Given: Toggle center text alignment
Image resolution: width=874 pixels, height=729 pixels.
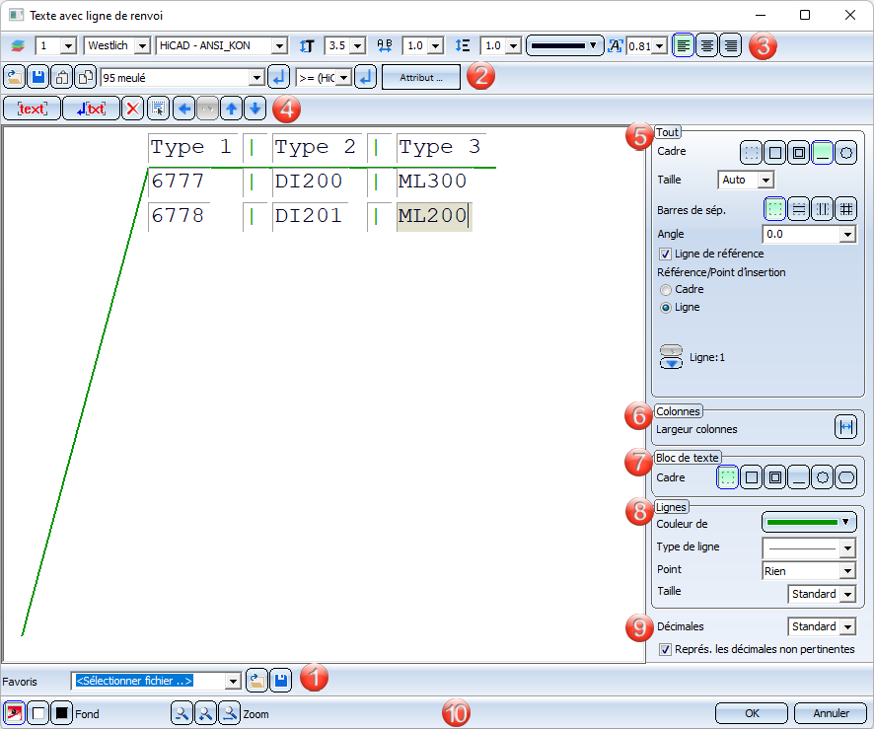Looking at the screenshot, I should 706,45.
